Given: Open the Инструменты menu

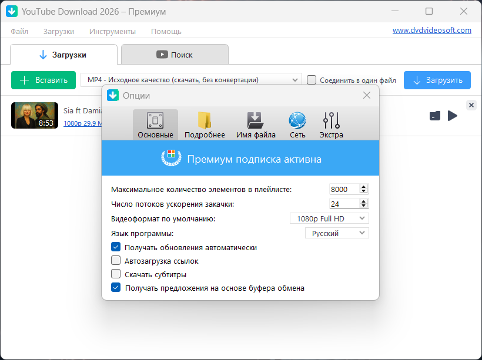Looking at the screenshot, I should (112, 31).
